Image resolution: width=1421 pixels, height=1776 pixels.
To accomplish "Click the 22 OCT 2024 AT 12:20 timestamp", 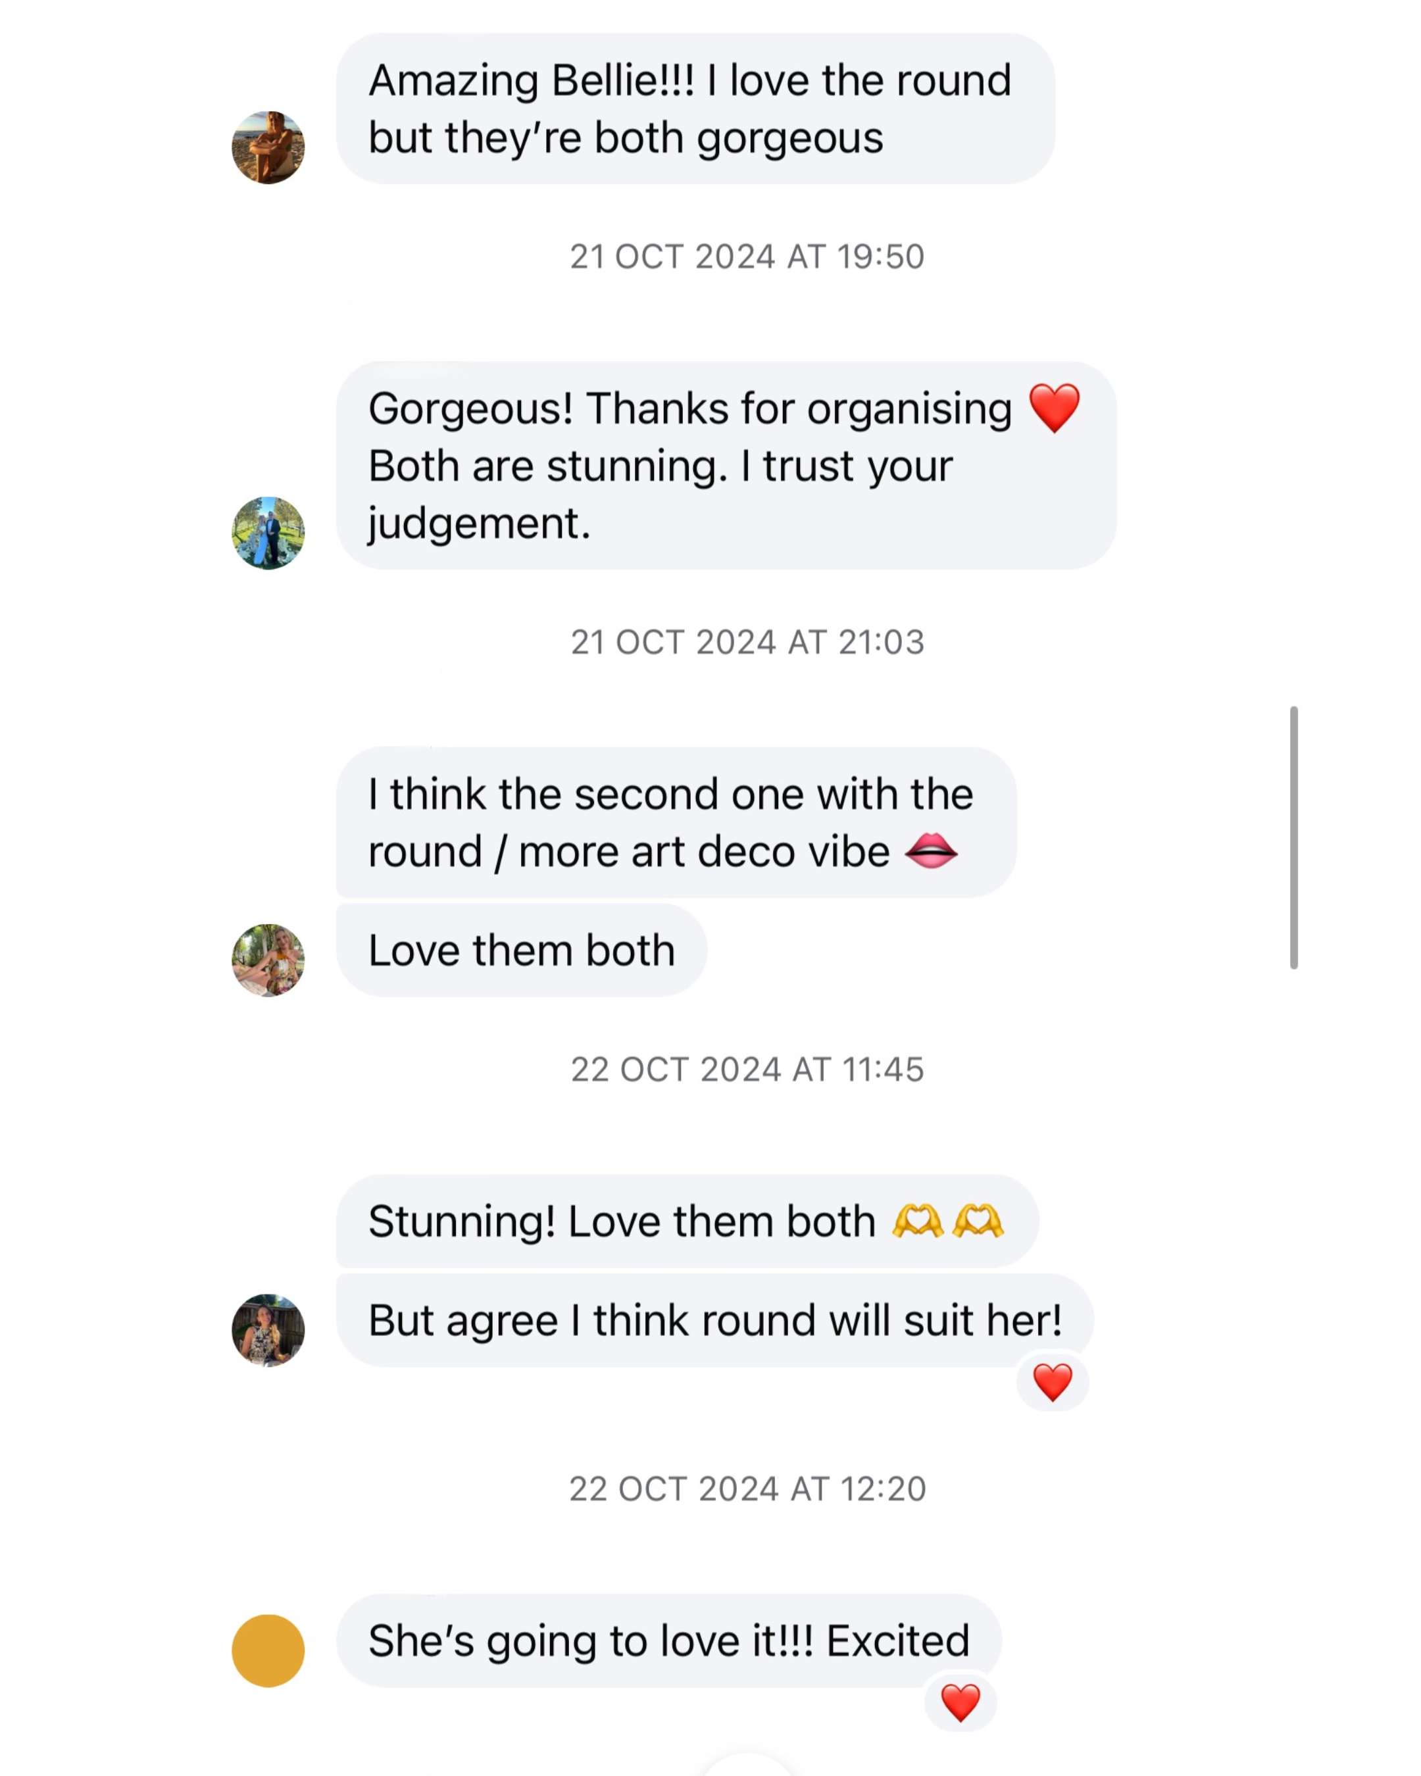I will [x=747, y=1489].
